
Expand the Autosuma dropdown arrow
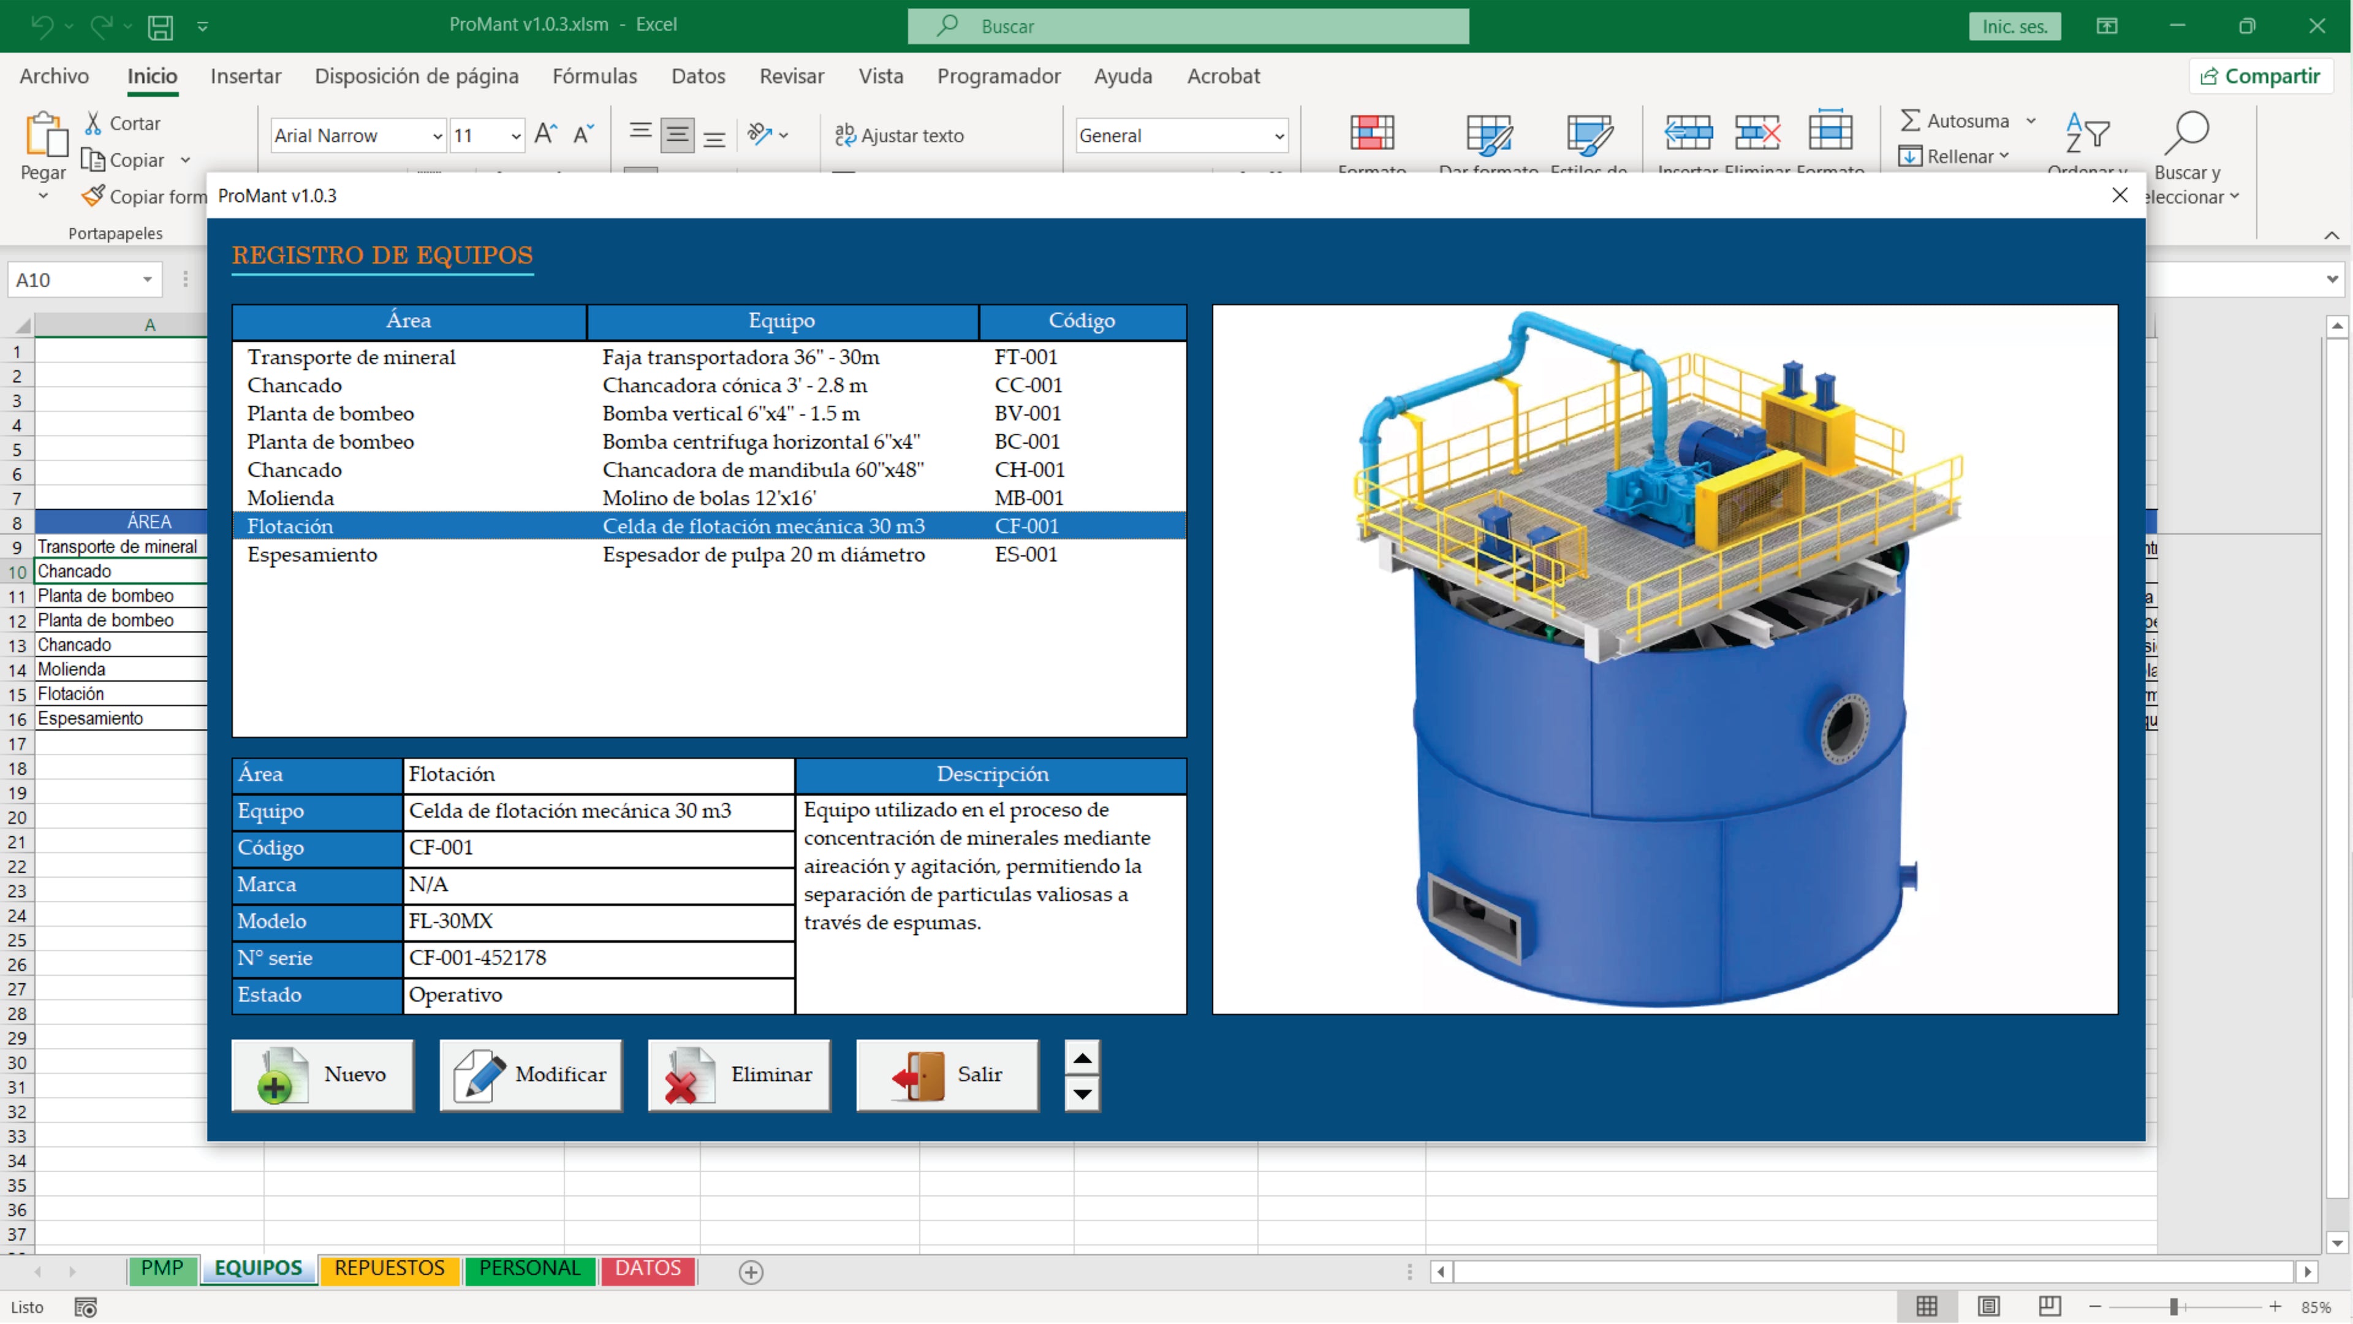pos(2031,121)
